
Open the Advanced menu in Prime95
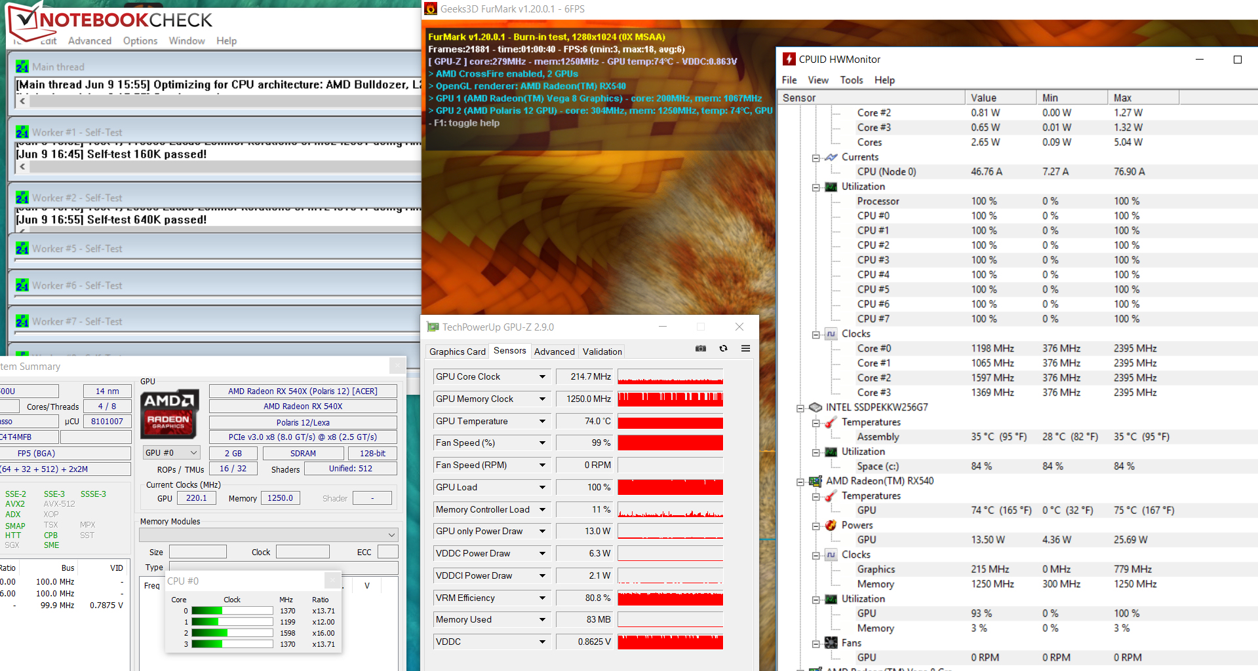90,41
